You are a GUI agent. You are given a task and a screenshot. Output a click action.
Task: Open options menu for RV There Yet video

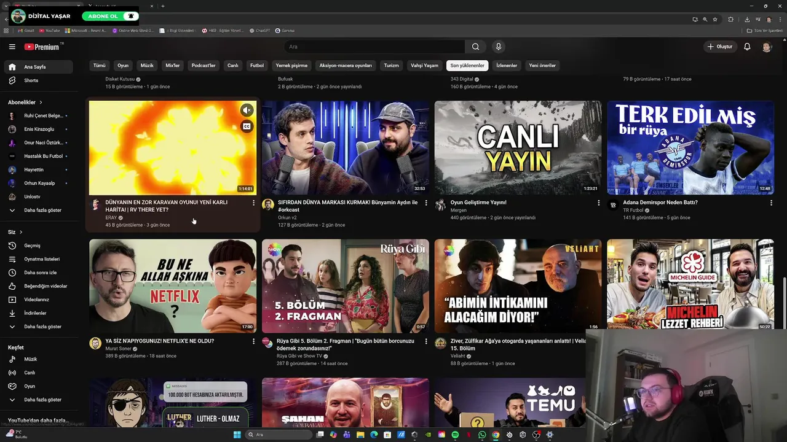click(x=253, y=203)
